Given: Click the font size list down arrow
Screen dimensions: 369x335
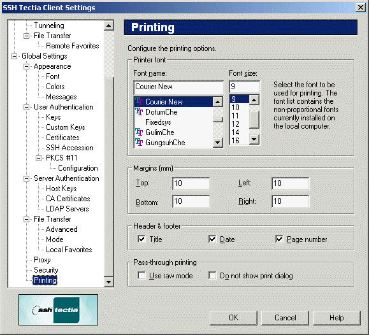Looking at the screenshot, I should [254, 139].
